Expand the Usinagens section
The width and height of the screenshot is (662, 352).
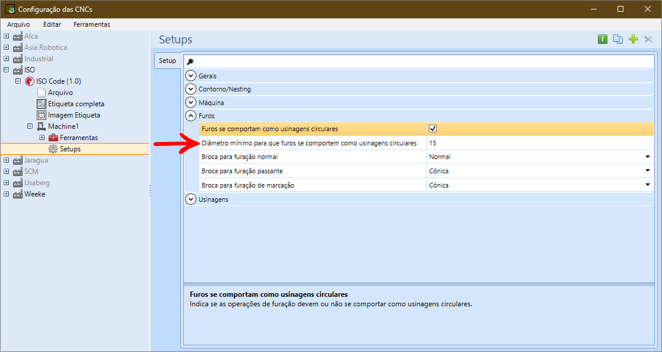click(x=191, y=199)
